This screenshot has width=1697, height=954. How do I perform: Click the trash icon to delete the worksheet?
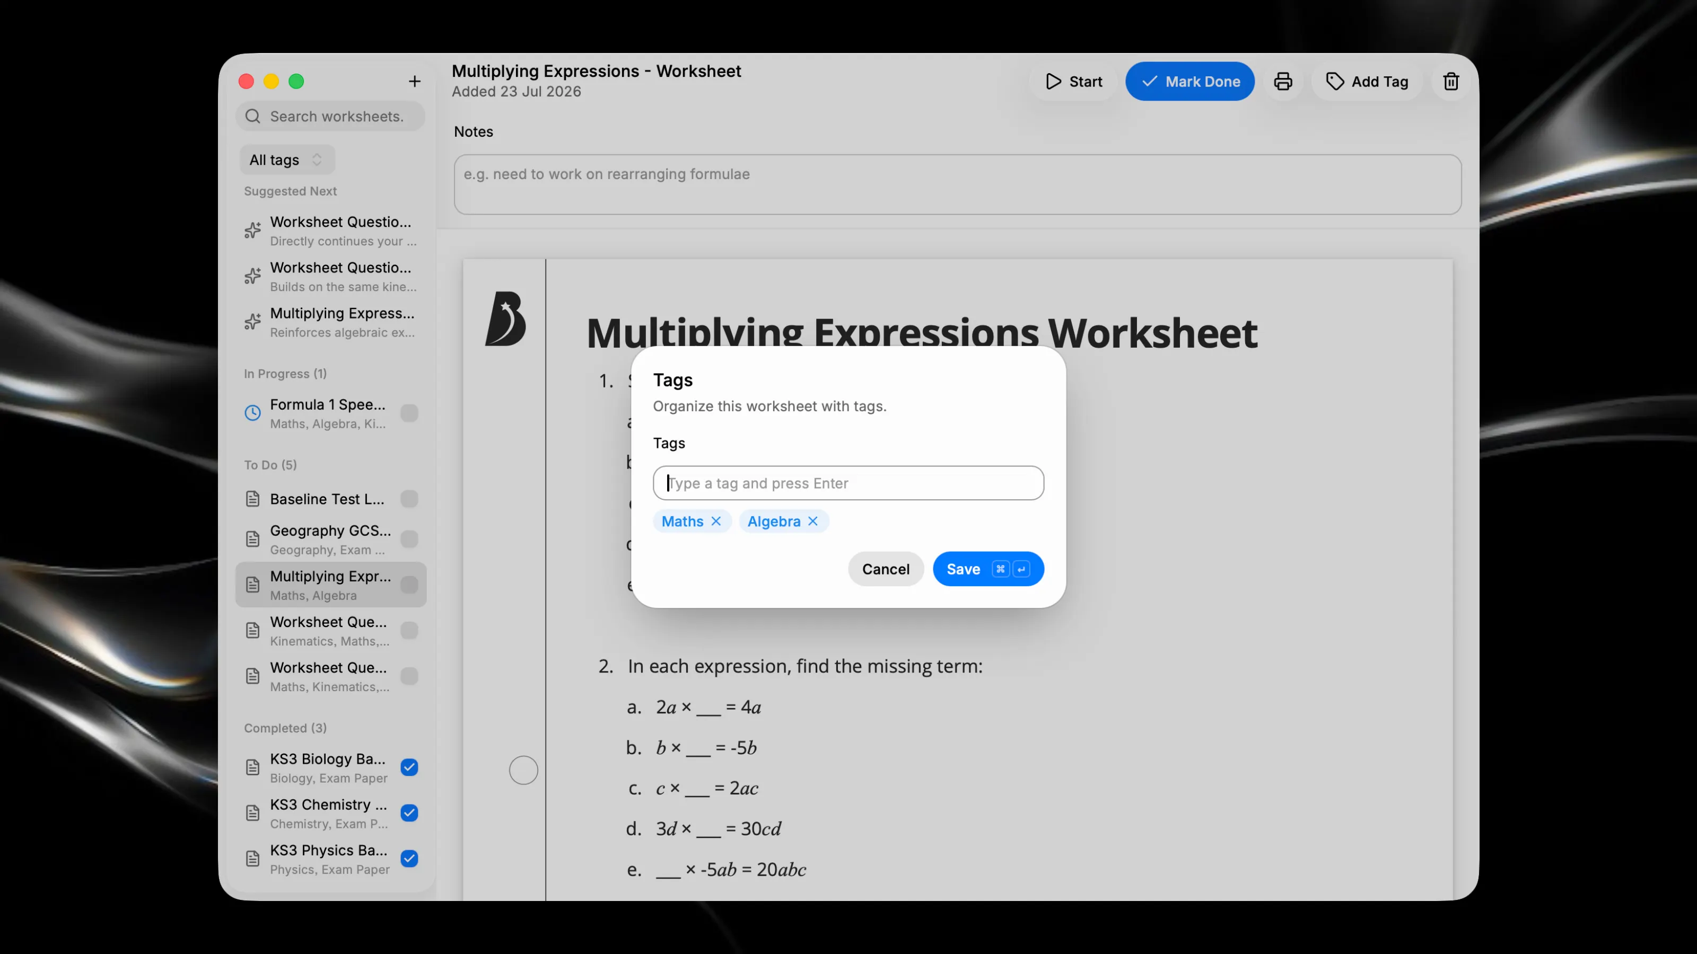point(1450,82)
